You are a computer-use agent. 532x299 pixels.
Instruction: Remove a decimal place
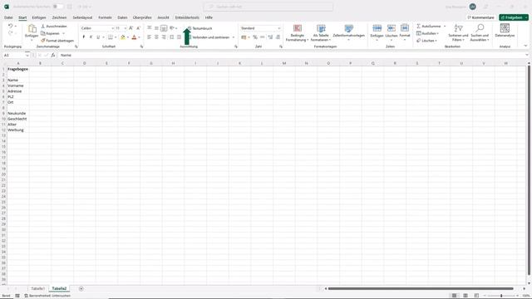tap(278, 37)
